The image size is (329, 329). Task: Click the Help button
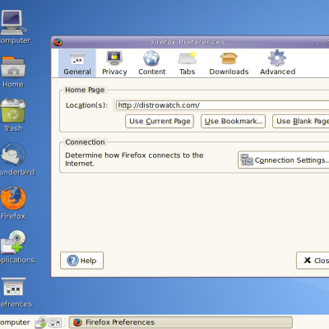(x=81, y=261)
